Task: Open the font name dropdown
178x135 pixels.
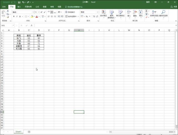Action: click(33, 12)
